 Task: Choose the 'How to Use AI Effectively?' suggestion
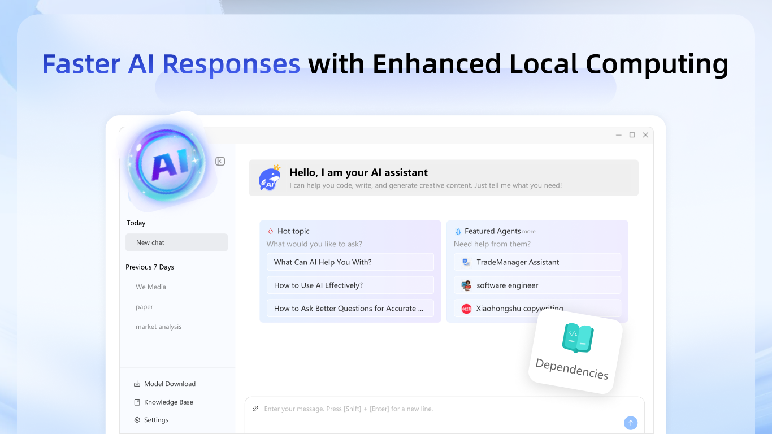(x=350, y=285)
